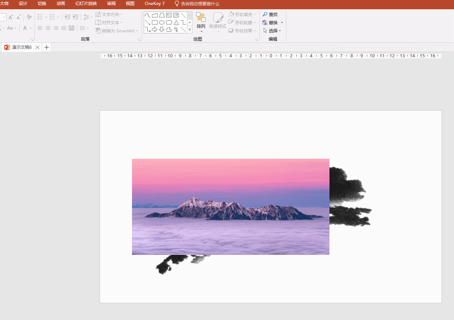This screenshot has height=320, width=454.
Task: Switch to the 设计 (Design) tab
Action: point(23,4)
